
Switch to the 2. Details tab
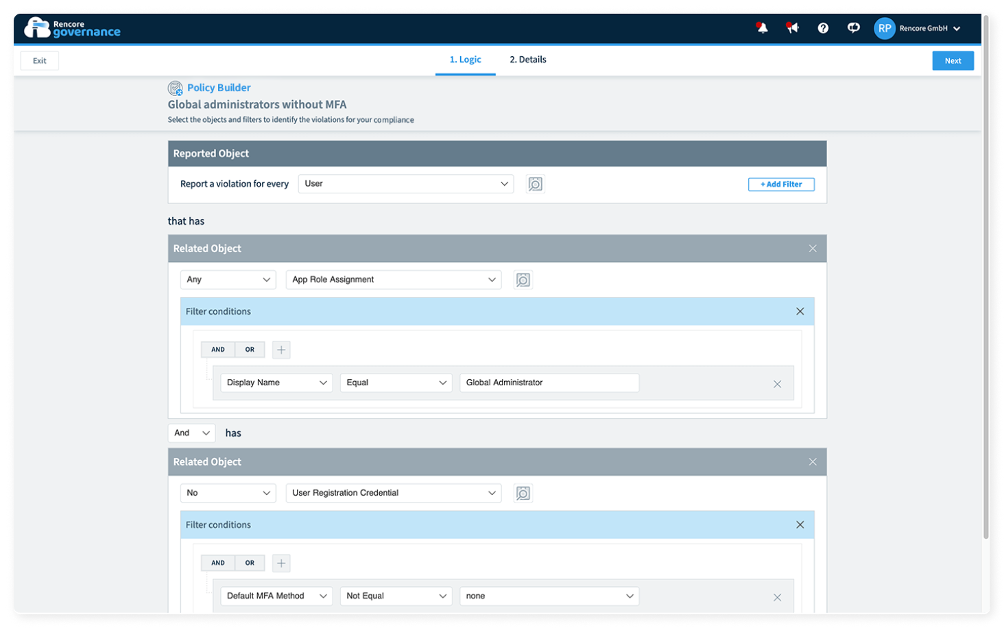click(x=528, y=60)
